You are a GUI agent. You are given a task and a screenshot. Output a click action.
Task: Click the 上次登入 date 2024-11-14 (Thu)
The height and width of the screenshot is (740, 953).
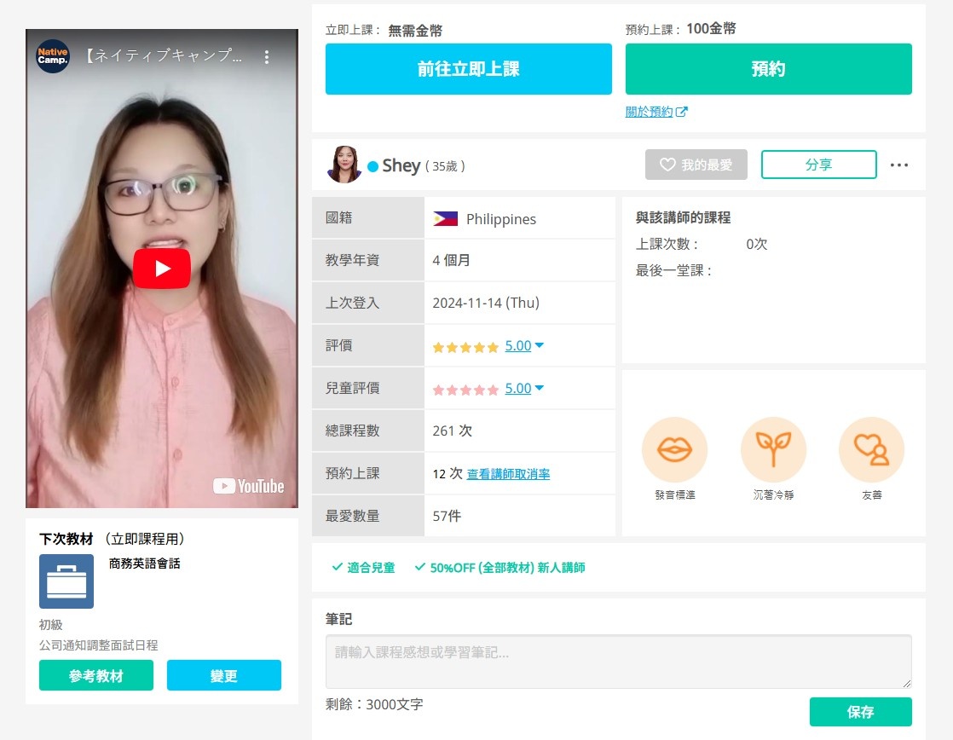point(486,303)
